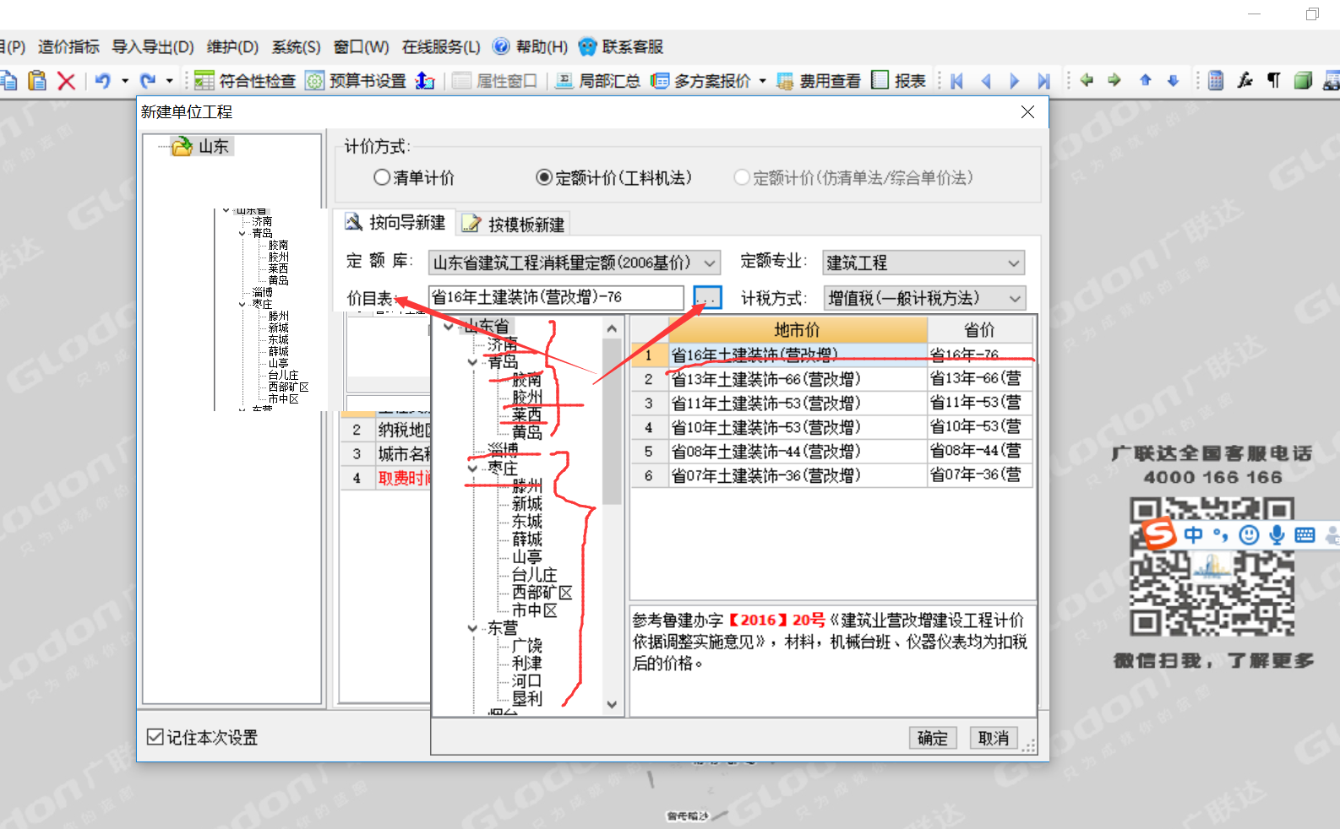Collapse the 枣庄 tree node

472,469
